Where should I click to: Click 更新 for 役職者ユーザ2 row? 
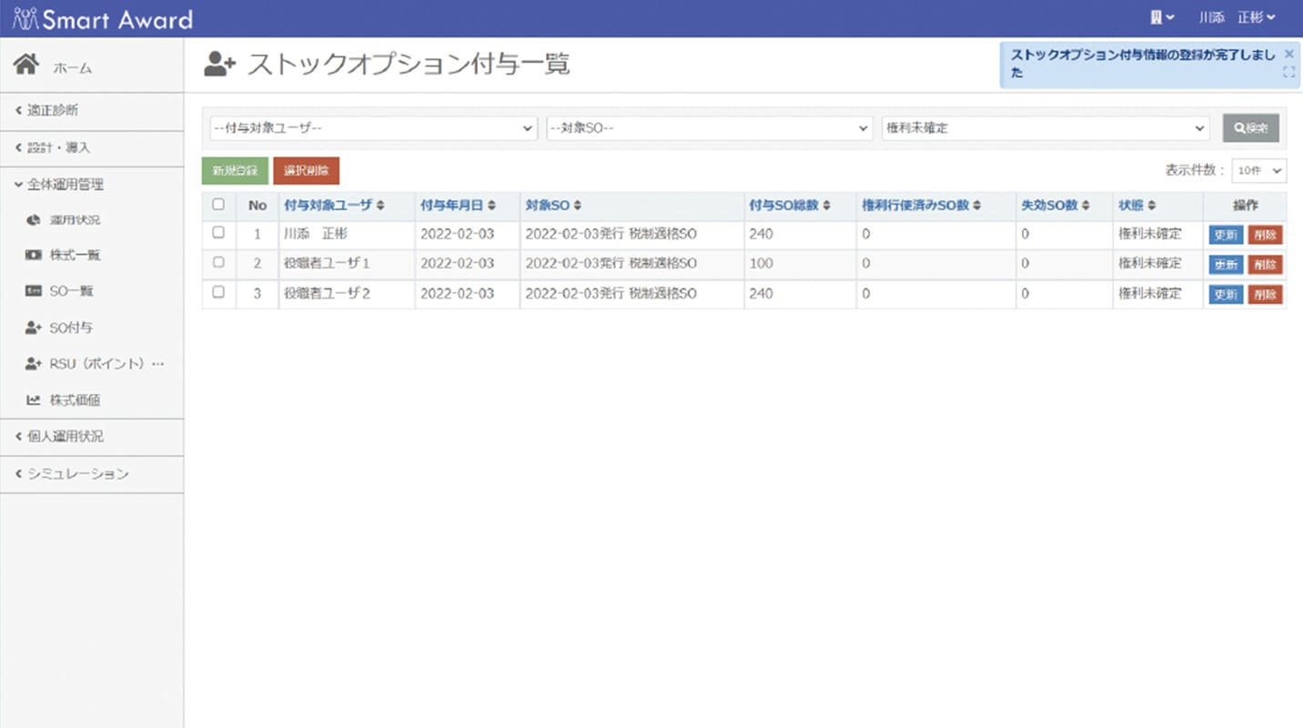tap(1226, 295)
